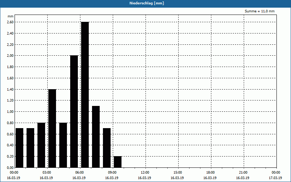The width and height of the screenshot is (291, 182).
Task: Click the 0,60 y-axis label
Action: [x=10, y=134]
